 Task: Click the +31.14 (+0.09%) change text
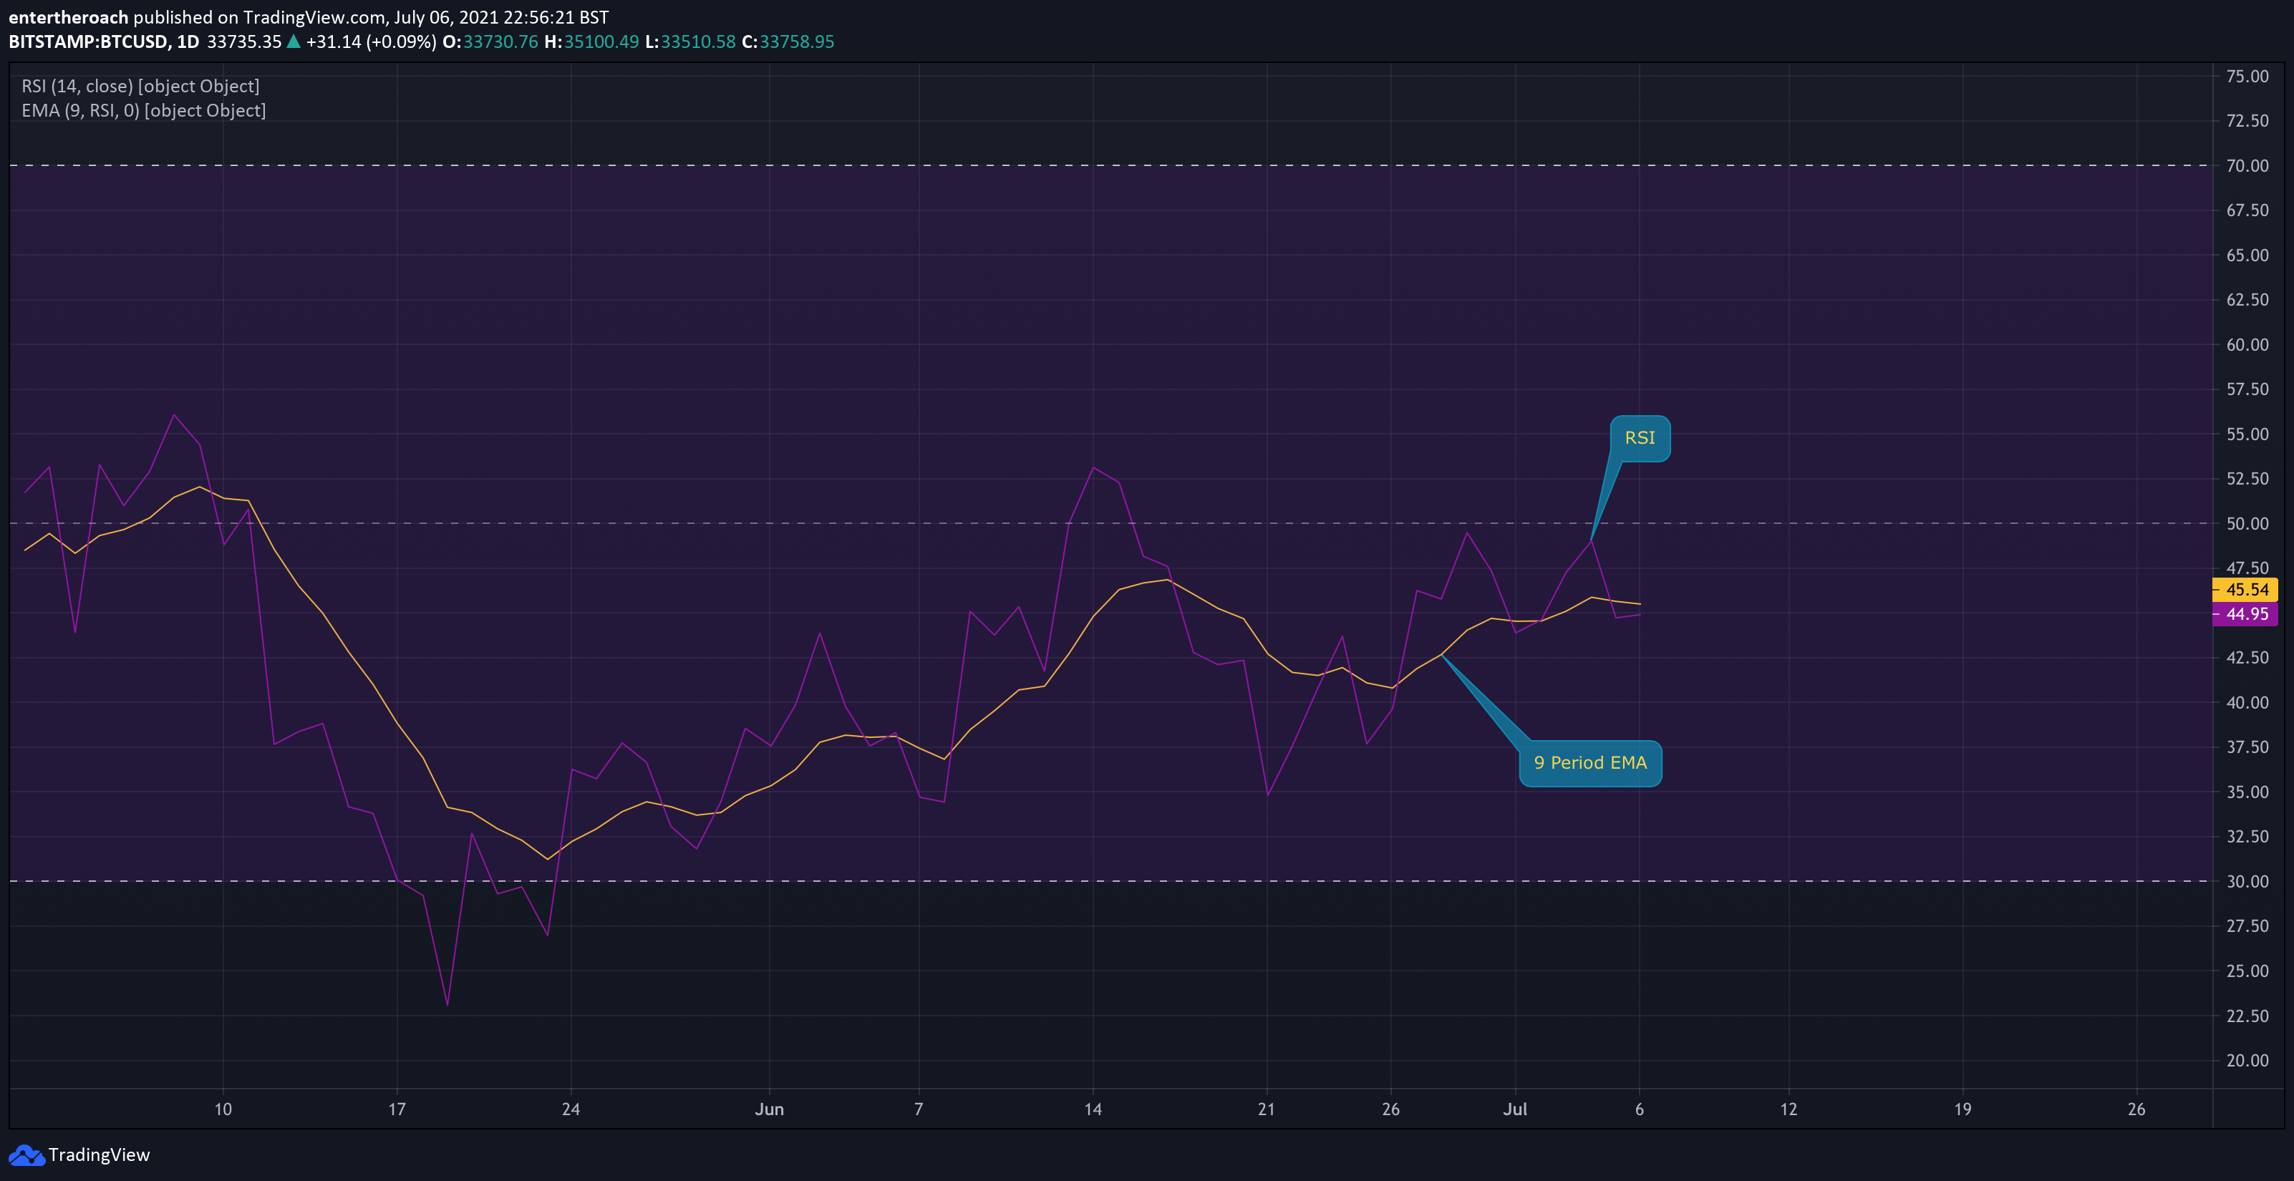coord(372,42)
